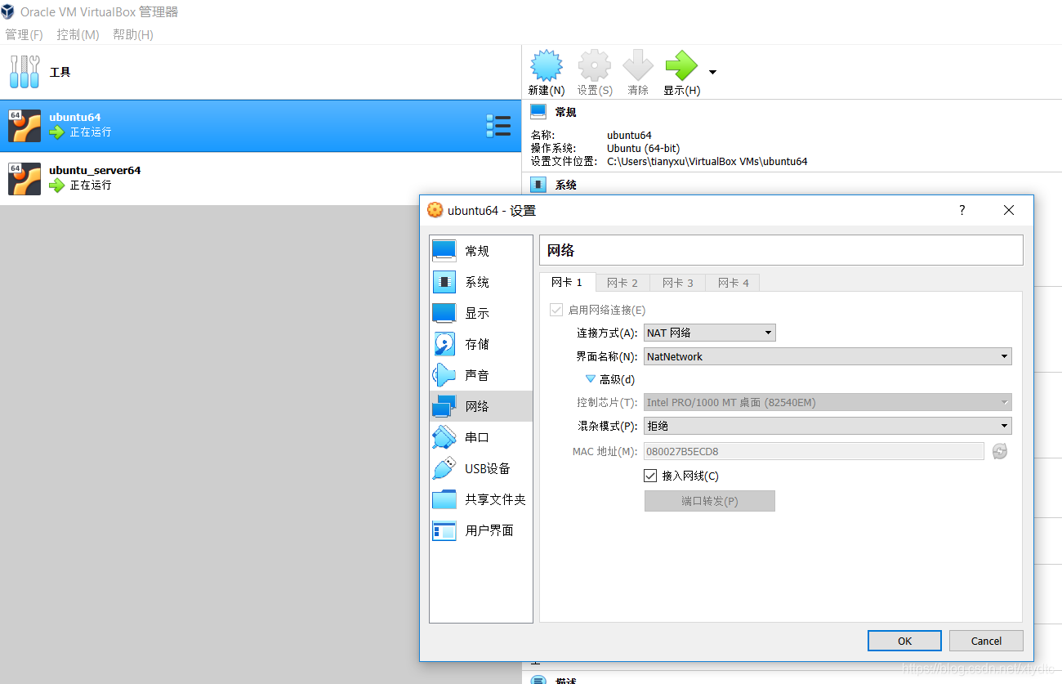Open 连接方式(A) NAT 网络 dropdown
This screenshot has width=1062, height=684.
point(709,333)
